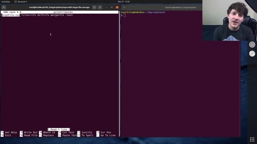Click 'filter=lfs' in the nano editor
Image resolution: width=257 pixels, height=144 pixels.
(29, 15)
